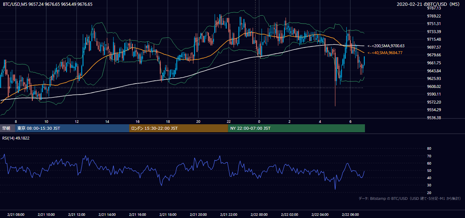465x218 pixels.
Task: Click the time label 2/22 00:00
Action: tap(259, 215)
